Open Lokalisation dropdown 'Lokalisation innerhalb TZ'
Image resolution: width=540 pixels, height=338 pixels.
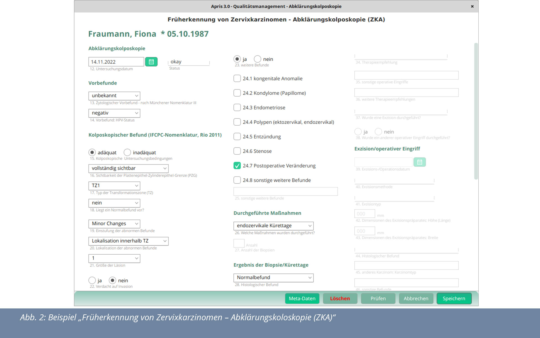click(x=129, y=241)
